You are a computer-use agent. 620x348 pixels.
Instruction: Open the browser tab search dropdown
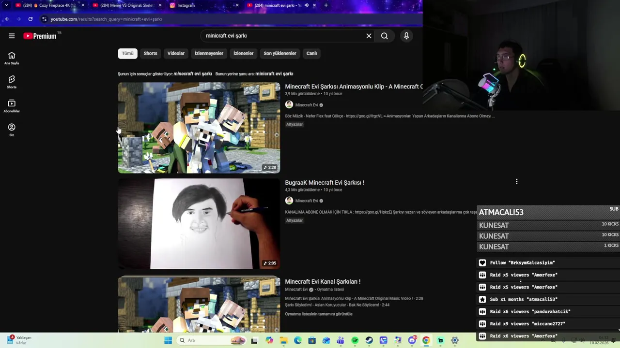click(6, 5)
